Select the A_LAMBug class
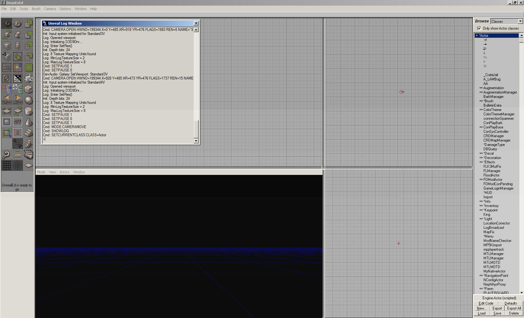Image resolution: width=524 pixels, height=318 pixels. 492,79
